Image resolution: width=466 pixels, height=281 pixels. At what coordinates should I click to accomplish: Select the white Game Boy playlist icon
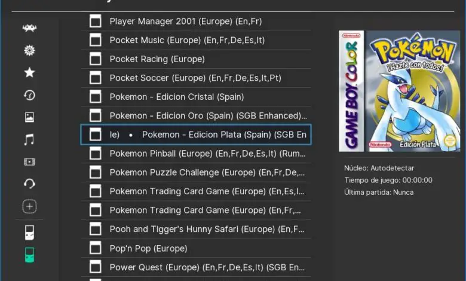click(29, 232)
